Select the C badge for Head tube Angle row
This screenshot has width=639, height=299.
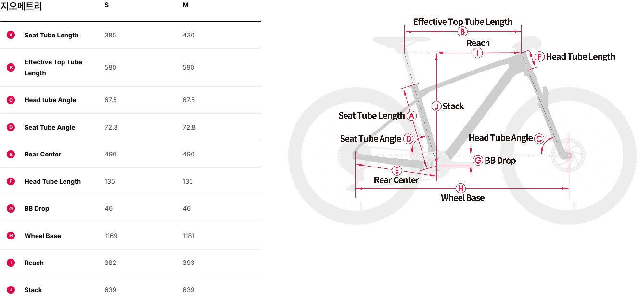click(11, 100)
